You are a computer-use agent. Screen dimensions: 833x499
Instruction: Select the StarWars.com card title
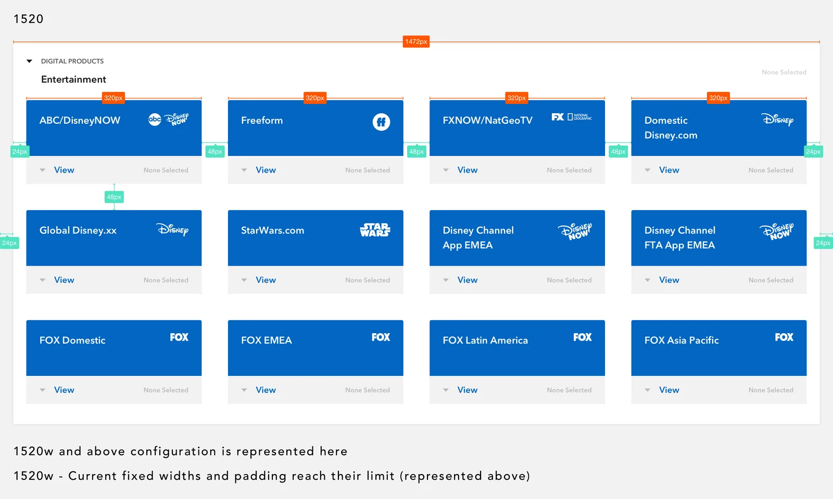[273, 230]
